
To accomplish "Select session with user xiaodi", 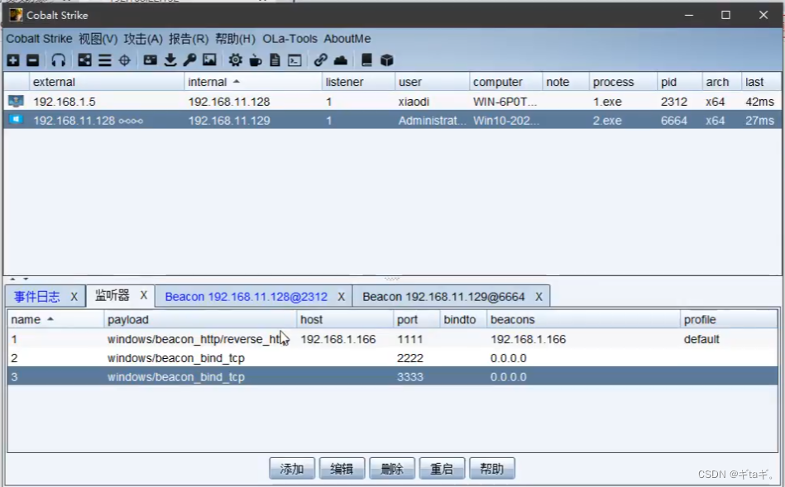I will coord(392,102).
